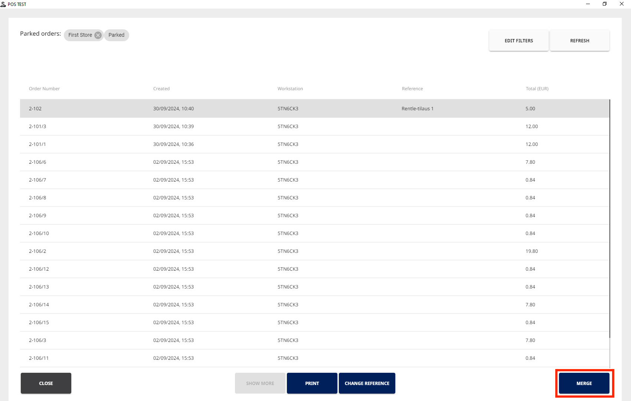This screenshot has height=401, width=631.
Task: Open the Edit Filters dialog
Action: (519, 41)
